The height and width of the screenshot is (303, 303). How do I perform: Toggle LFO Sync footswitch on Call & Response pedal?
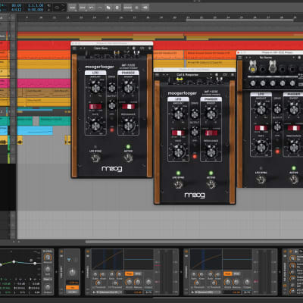[x=178, y=185]
